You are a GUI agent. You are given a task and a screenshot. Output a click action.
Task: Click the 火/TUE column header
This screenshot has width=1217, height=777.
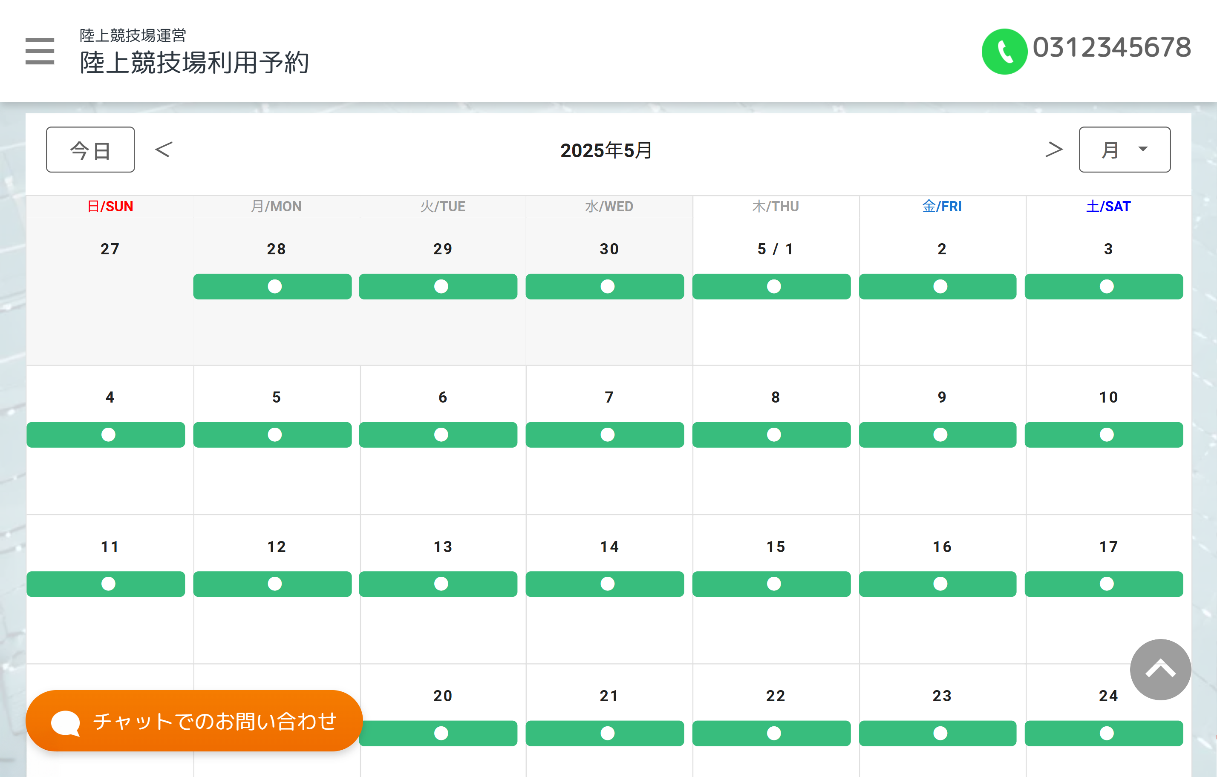(x=443, y=207)
